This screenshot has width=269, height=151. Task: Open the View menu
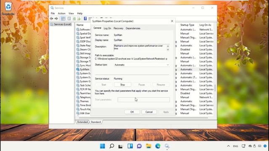coord(71,13)
